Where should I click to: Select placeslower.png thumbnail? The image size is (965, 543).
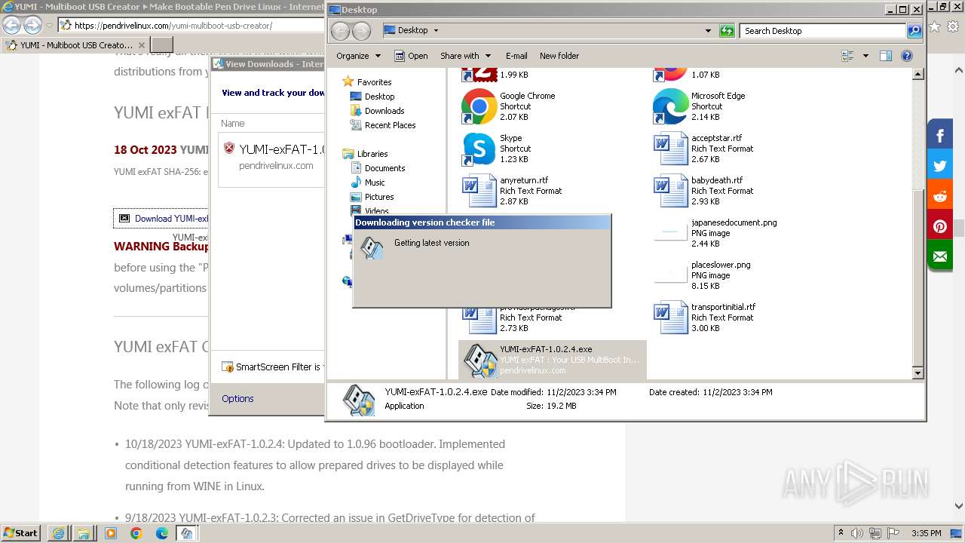pyautogui.click(x=670, y=275)
